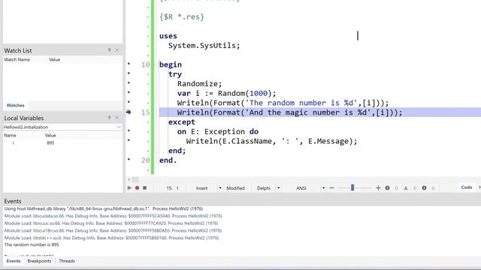This screenshot has width=481, height=270.
Task: Click the Modified status indicator
Action: pos(235,188)
